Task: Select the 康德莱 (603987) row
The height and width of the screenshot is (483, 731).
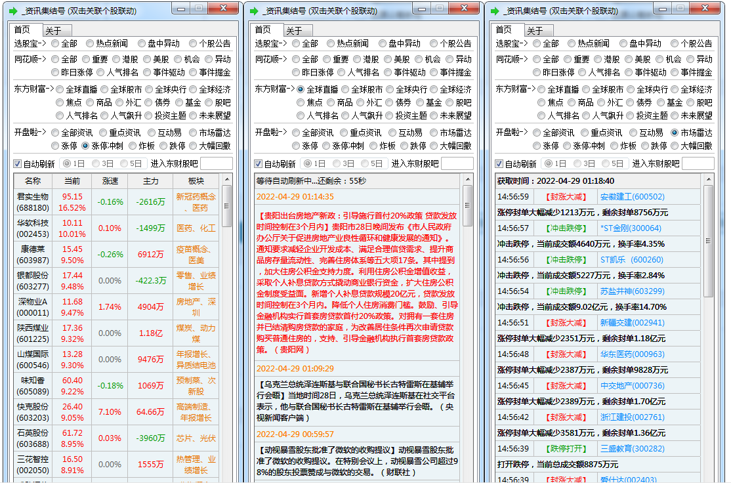Action: click(x=117, y=255)
